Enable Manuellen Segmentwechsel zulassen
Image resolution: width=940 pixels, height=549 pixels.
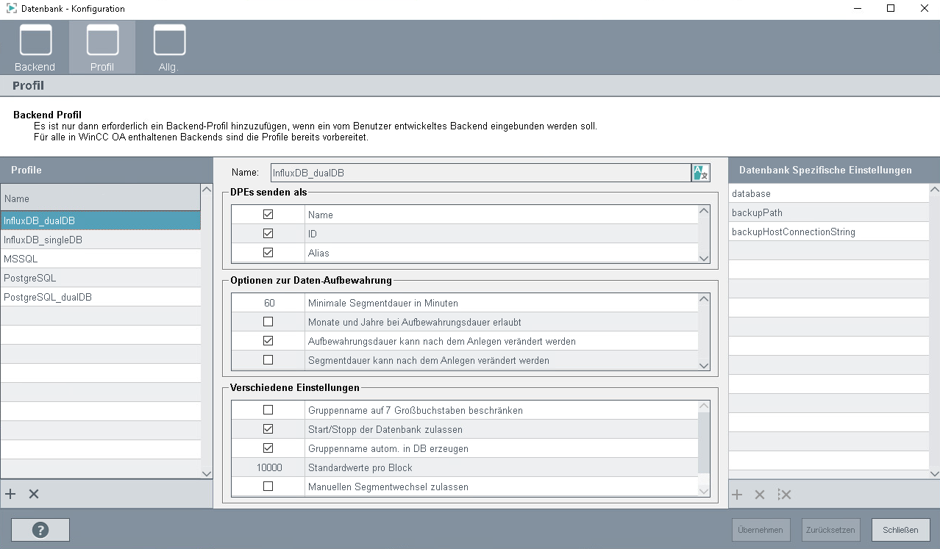point(268,487)
